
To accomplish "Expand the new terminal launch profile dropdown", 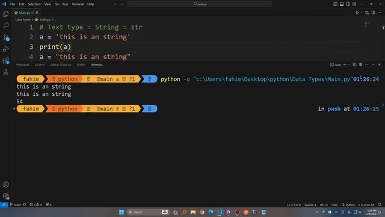I will [x=349, y=64].
